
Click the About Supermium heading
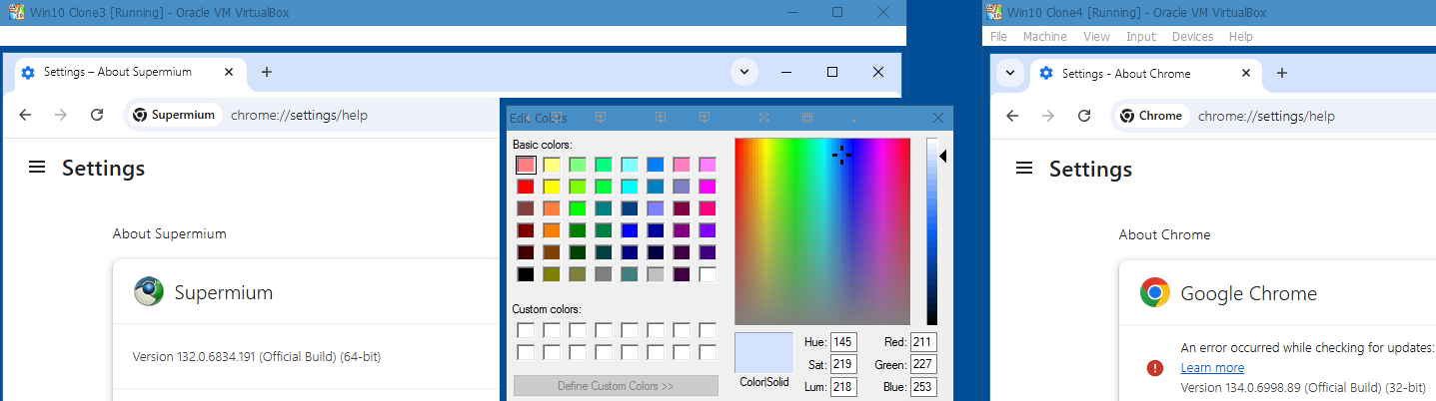[x=170, y=233]
